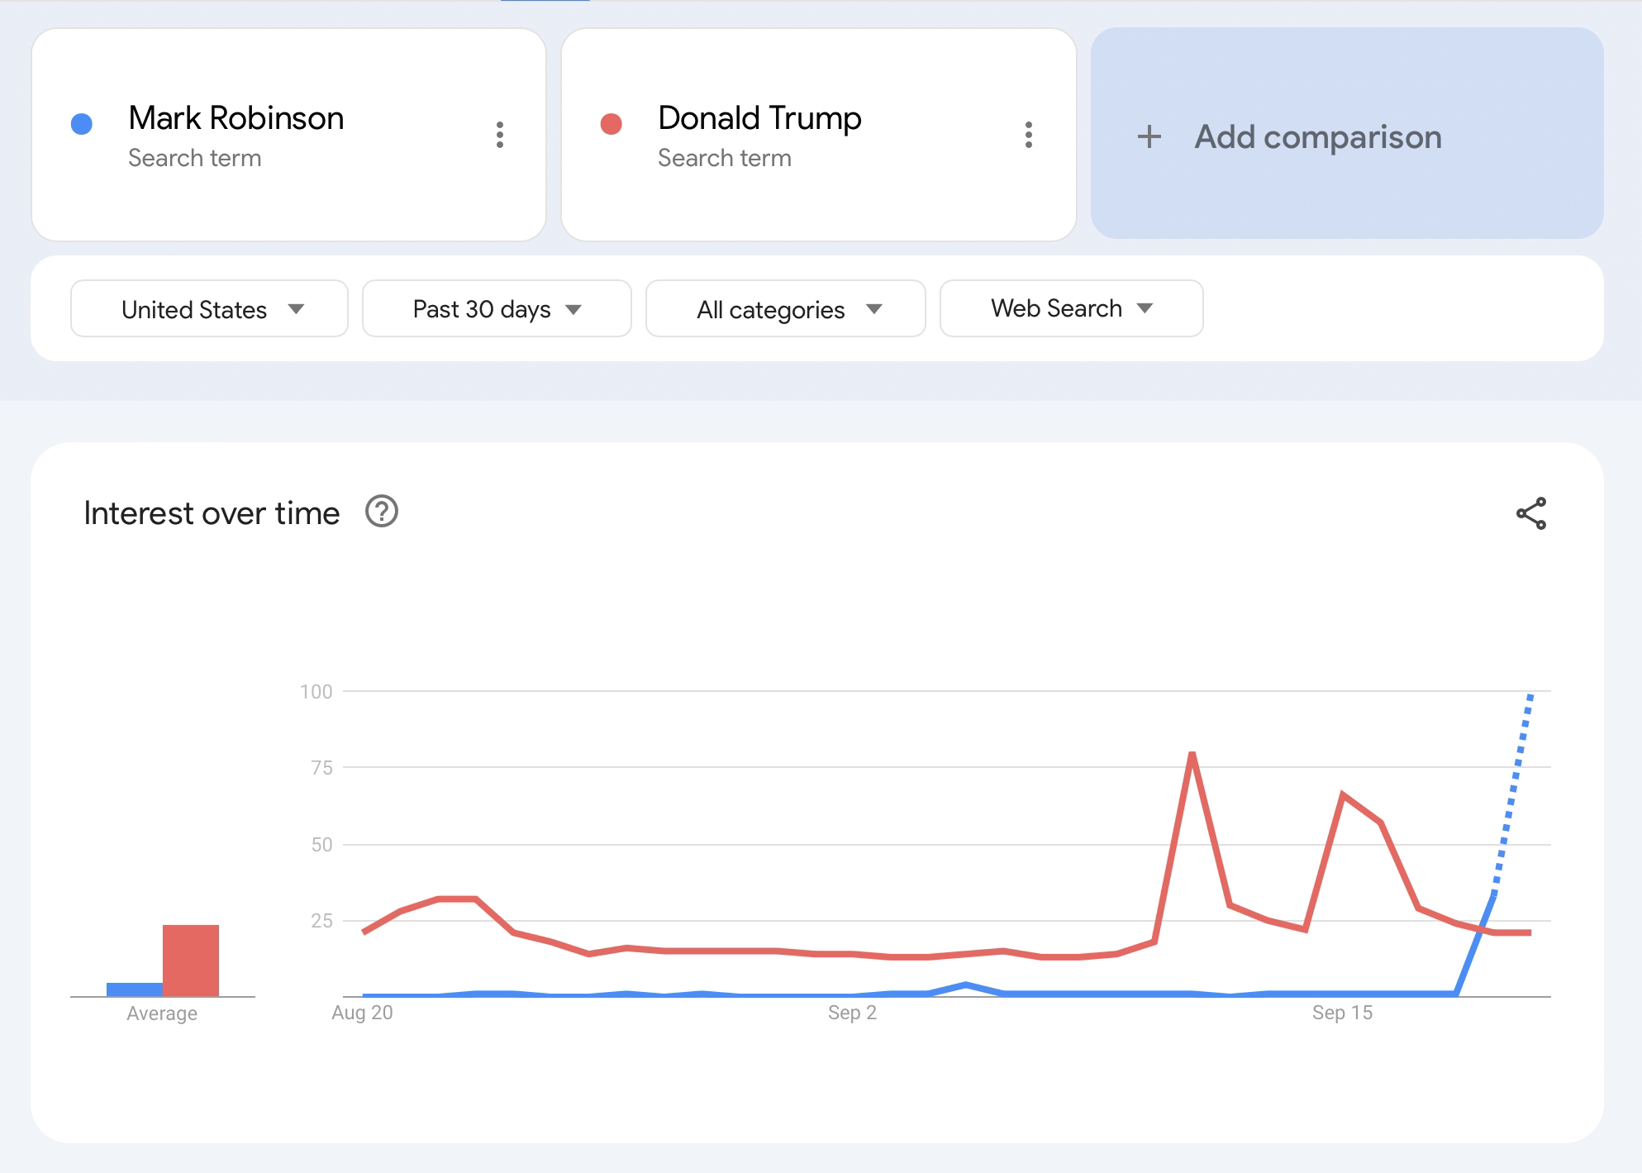The height and width of the screenshot is (1173, 1642).
Task: Click the 75 value on the y-axis
Action: click(321, 768)
